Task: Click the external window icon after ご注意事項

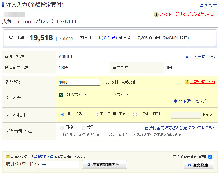Action: pos(52,156)
